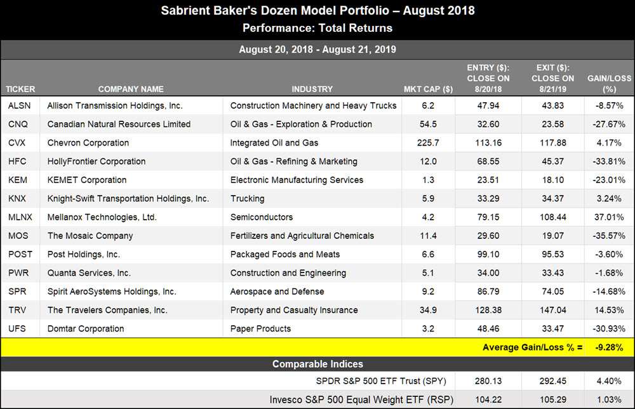This screenshot has width=635, height=409.
Task: Select Oil & Gas - Exploration & Production
Action: coord(301,124)
